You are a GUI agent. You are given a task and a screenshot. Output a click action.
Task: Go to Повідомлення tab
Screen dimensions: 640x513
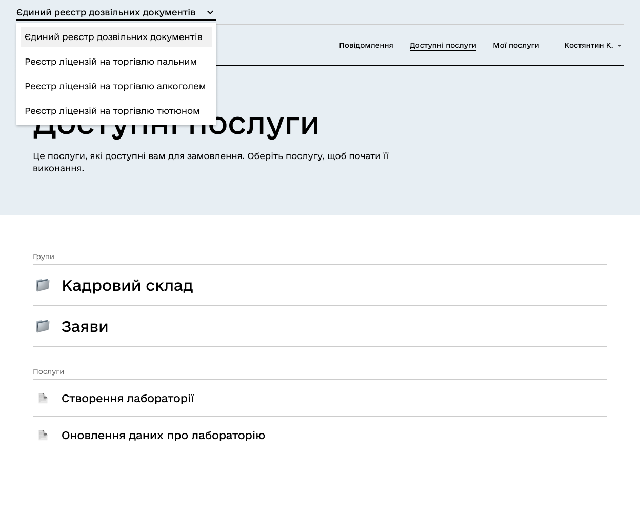point(366,45)
